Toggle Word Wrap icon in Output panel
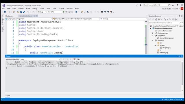The width and height of the screenshot is (185, 104). pos(78,59)
